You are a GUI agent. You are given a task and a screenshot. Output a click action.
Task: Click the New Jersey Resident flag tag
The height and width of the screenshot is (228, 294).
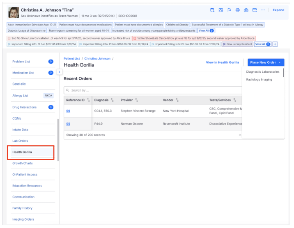point(237,44)
